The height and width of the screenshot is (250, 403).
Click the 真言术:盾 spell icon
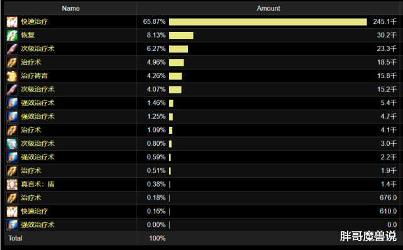[12, 184]
